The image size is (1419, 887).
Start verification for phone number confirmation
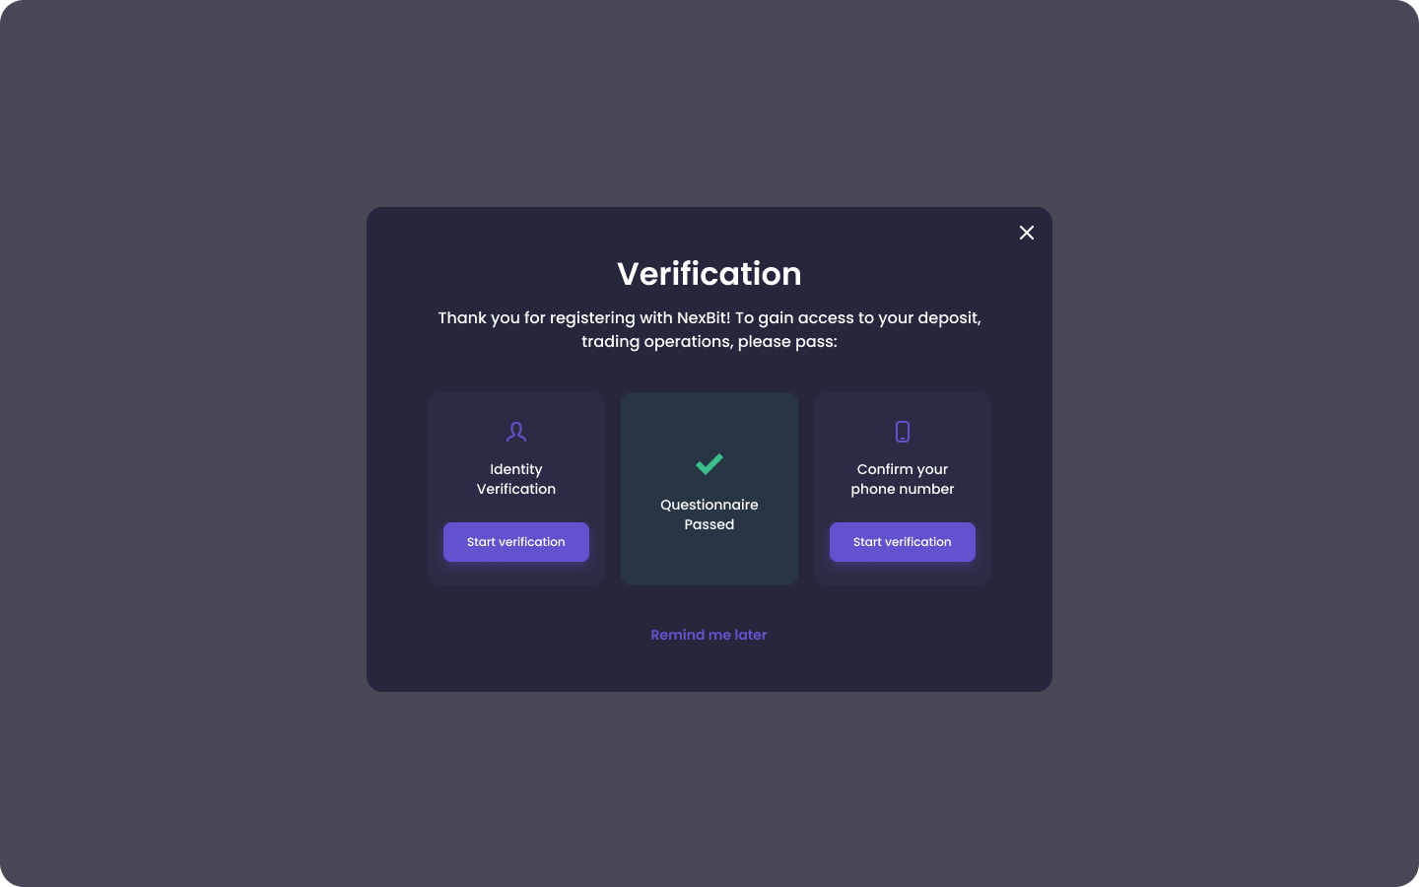coord(902,541)
